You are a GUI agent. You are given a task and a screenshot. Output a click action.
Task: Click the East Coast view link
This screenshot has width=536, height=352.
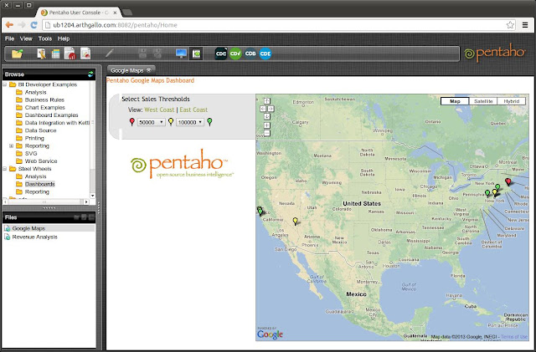[x=193, y=110]
